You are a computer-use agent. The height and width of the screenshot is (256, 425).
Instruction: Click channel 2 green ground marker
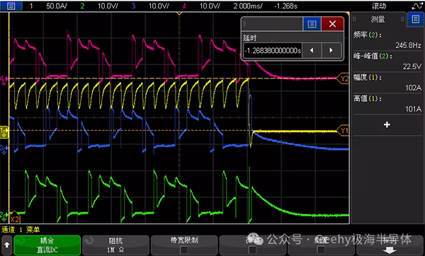point(4,216)
